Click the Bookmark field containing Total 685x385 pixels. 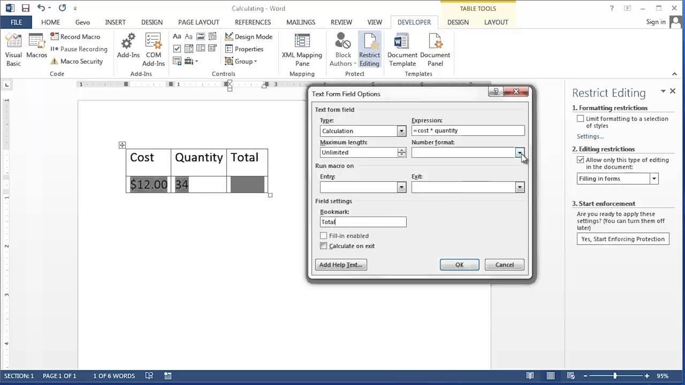pos(363,222)
